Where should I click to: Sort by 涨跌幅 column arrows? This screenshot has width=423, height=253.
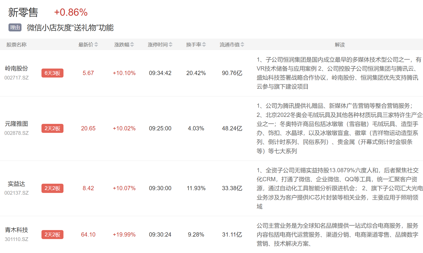132,45
